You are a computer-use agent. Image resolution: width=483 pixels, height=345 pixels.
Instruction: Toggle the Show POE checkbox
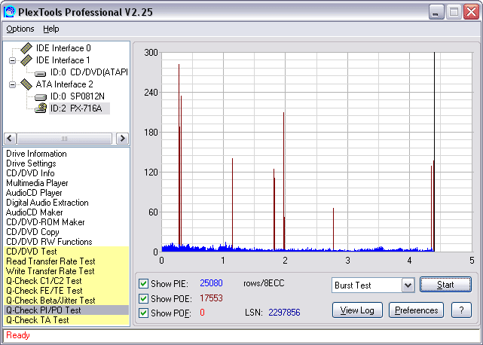tap(143, 298)
